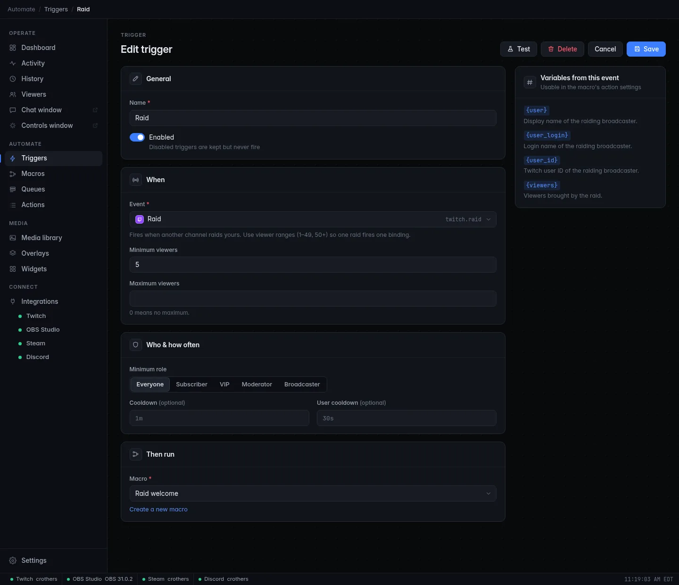Click the Overlays layers icon
Image resolution: width=679 pixels, height=585 pixels.
13,253
